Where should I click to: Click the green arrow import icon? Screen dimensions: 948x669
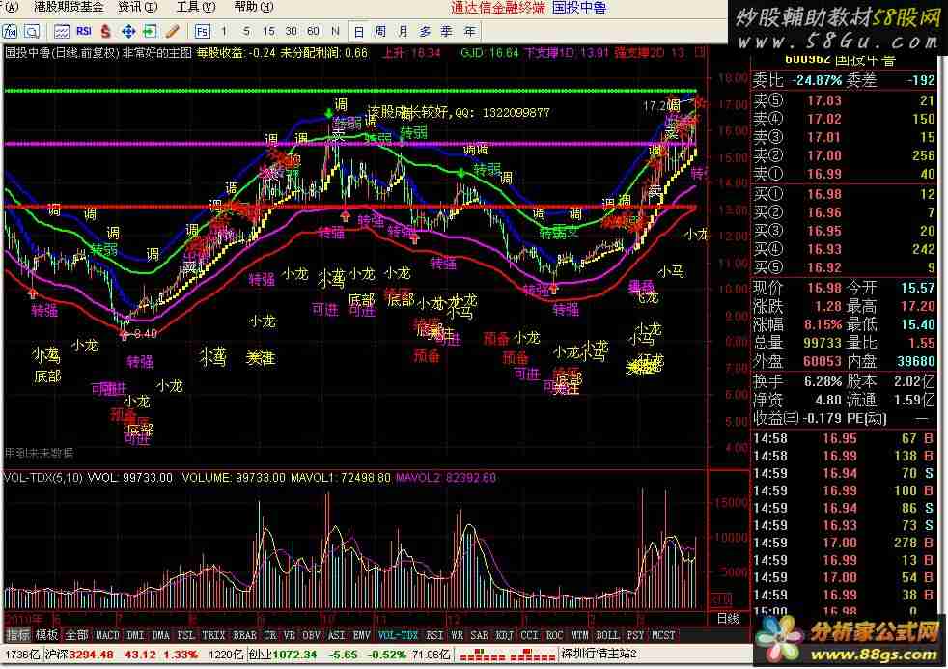coord(150,31)
